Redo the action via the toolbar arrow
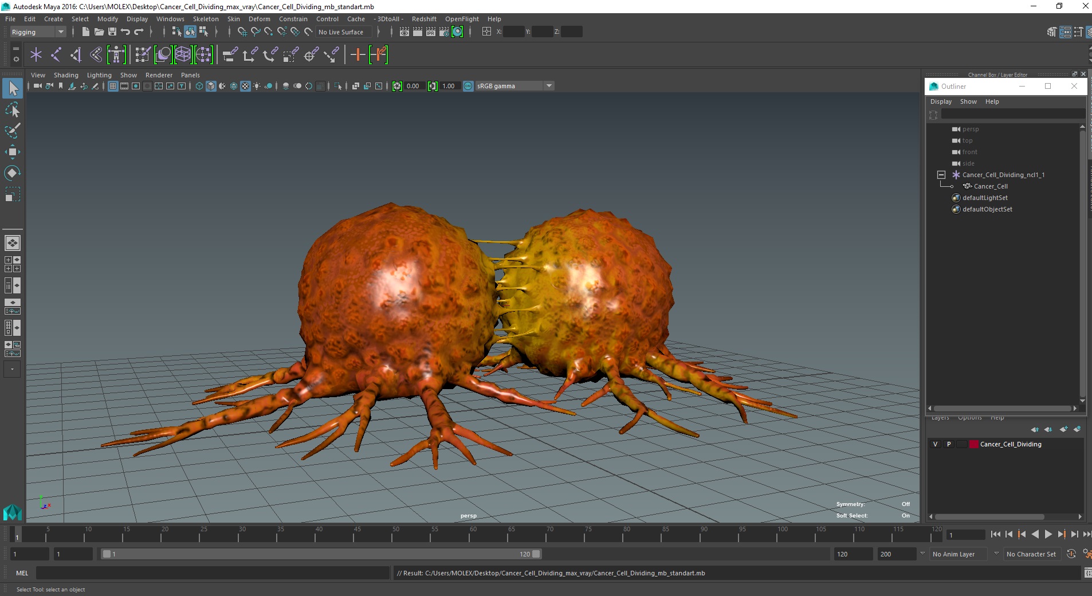1092x596 pixels. tap(139, 32)
